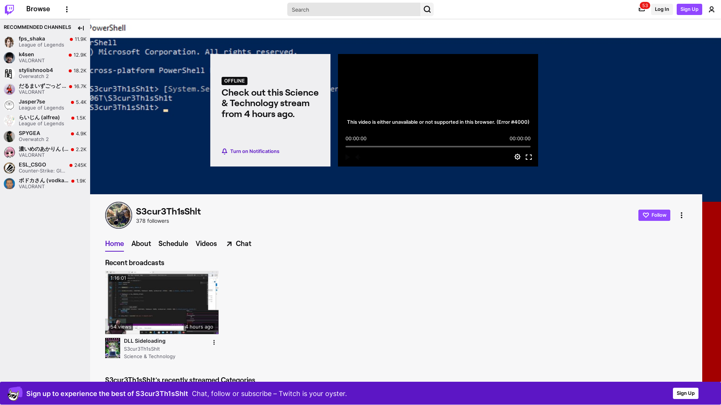Open the Schedule tab
The width and height of the screenshot is (721, 405).
point(173,244)
